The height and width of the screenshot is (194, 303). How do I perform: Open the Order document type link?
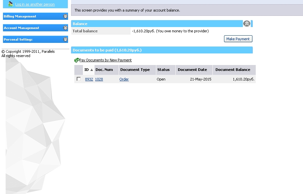[x=124, y=79]
